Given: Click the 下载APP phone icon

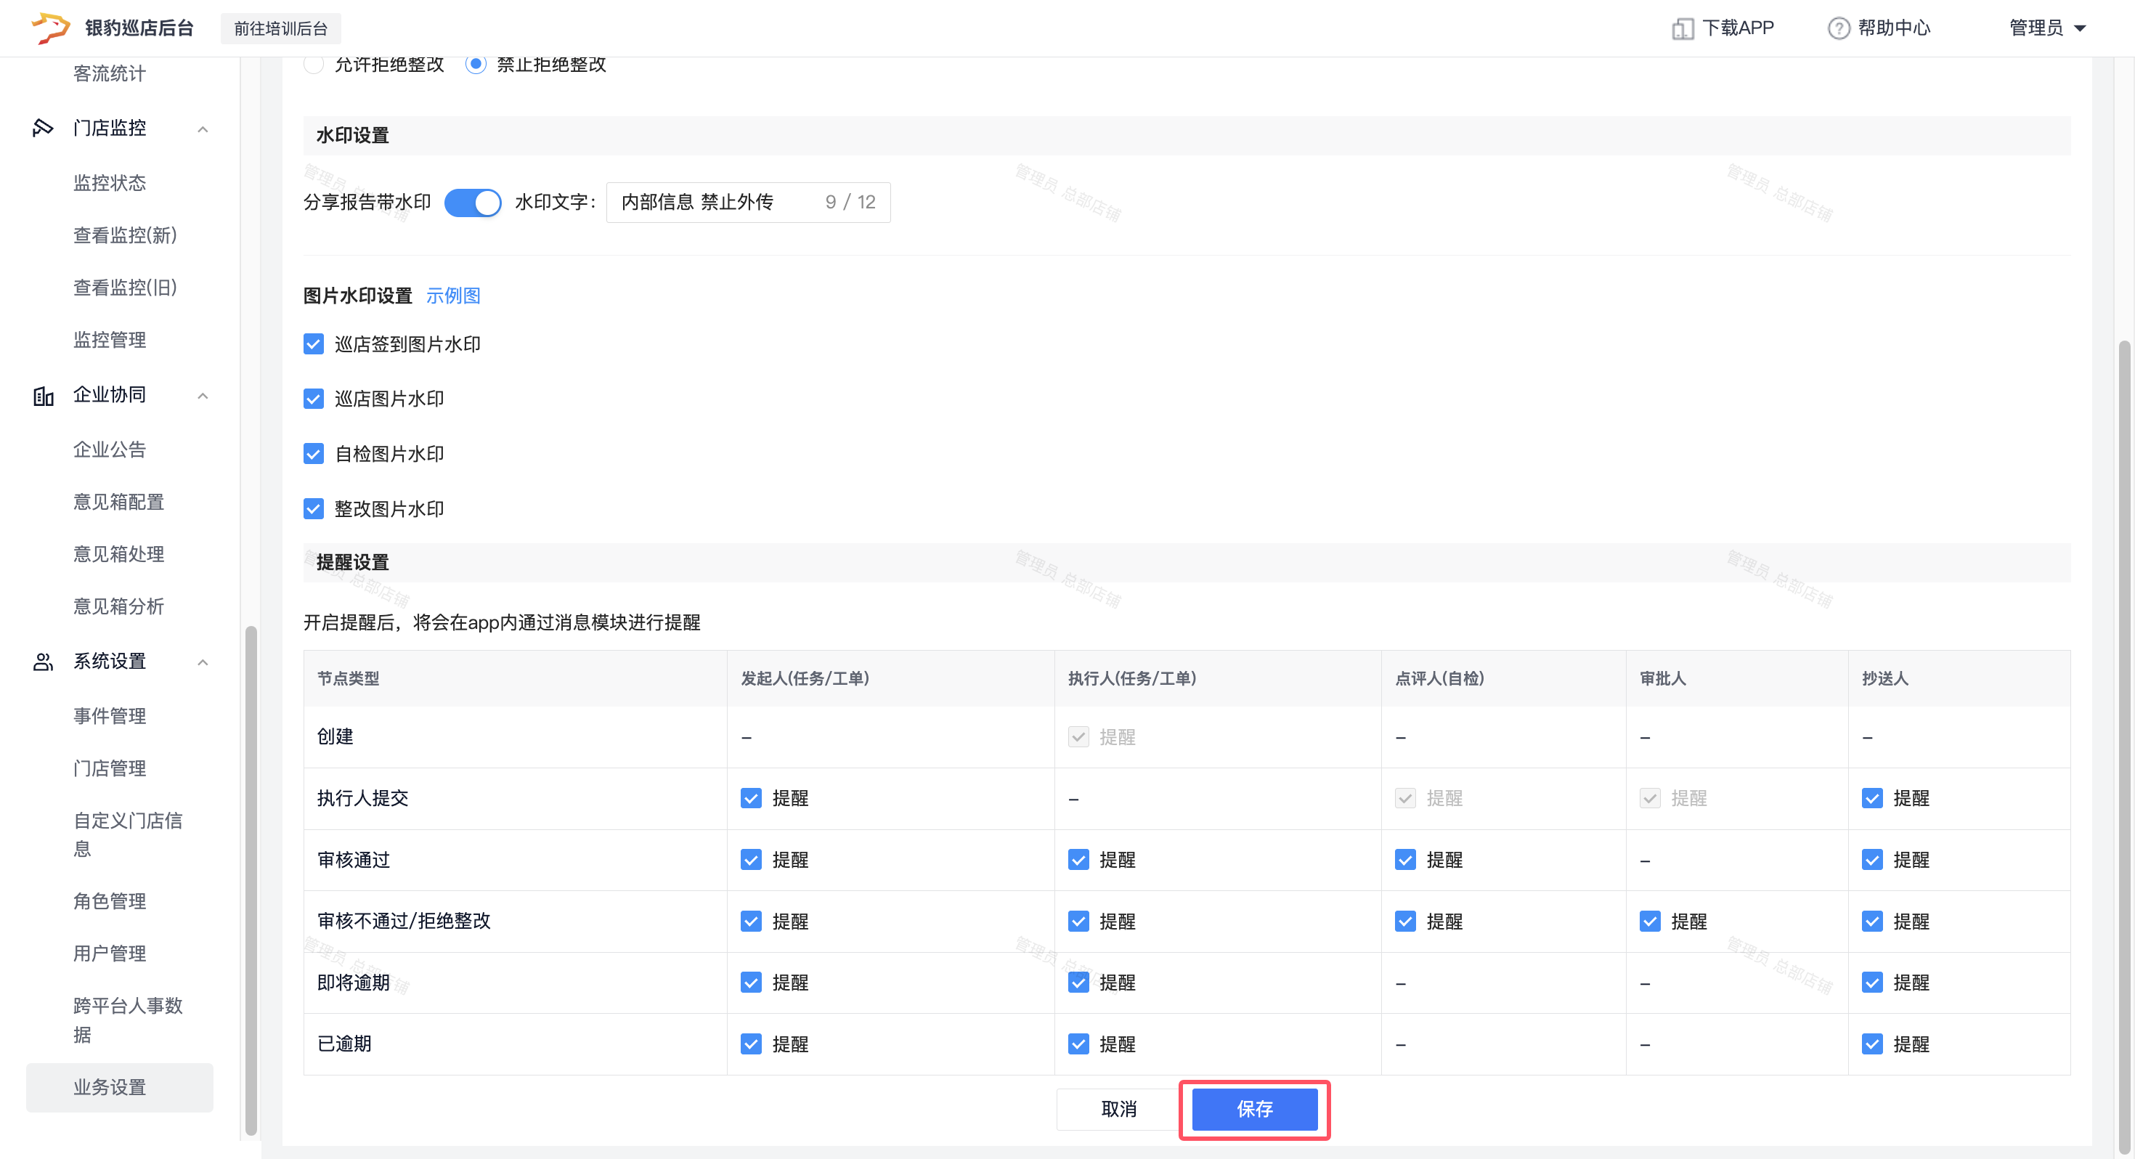Looking at the screenshot, I should click(x=1682, y=29).
